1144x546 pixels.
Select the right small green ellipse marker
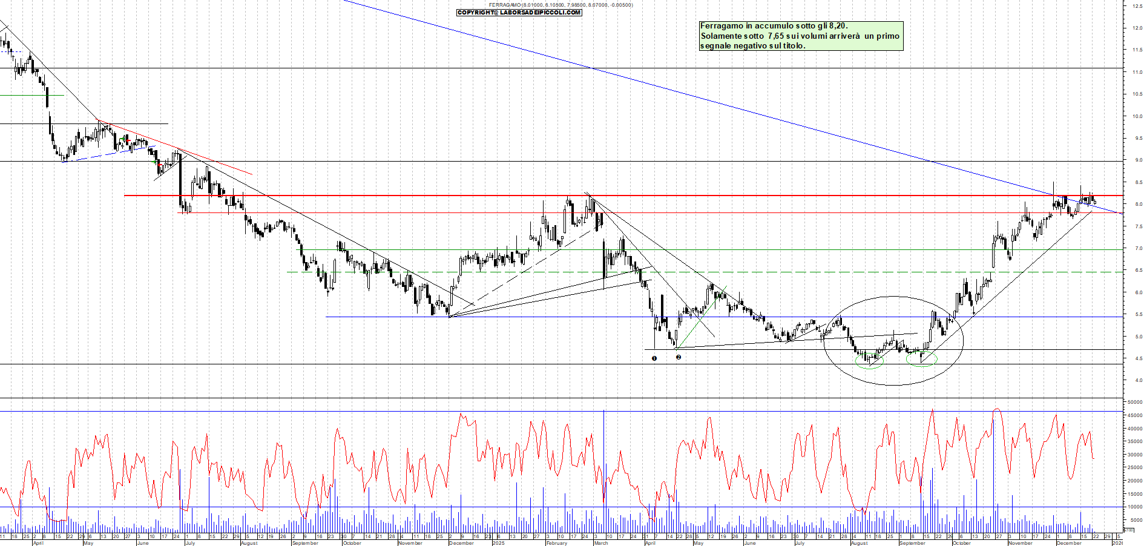click(921, 359)
